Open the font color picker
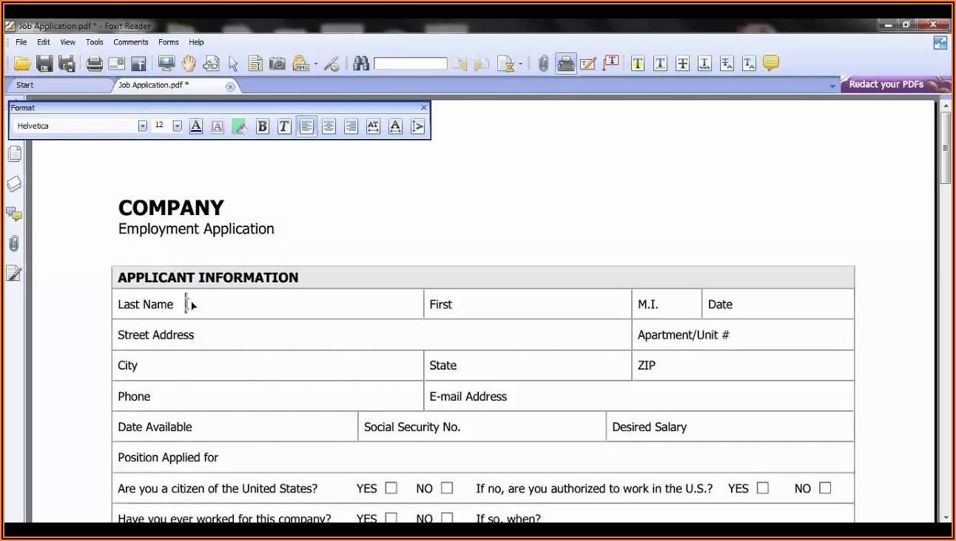956x541 pixels. coord(196,126)
